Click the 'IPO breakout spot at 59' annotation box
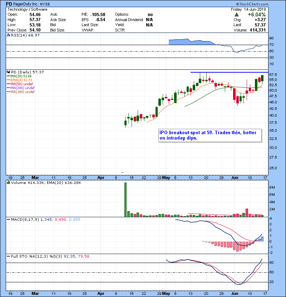 210,135
